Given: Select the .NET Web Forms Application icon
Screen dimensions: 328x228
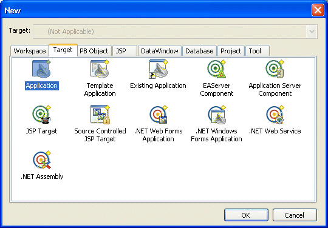Looking at the screenshot, I should tap(159, 115).
